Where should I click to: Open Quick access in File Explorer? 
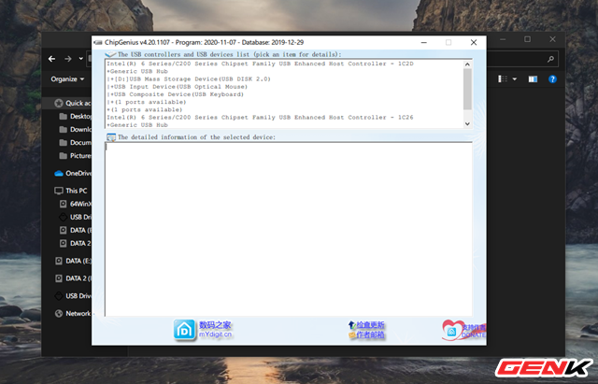pos(73,103)
